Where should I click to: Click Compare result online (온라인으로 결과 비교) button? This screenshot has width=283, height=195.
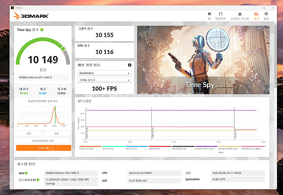43,141
